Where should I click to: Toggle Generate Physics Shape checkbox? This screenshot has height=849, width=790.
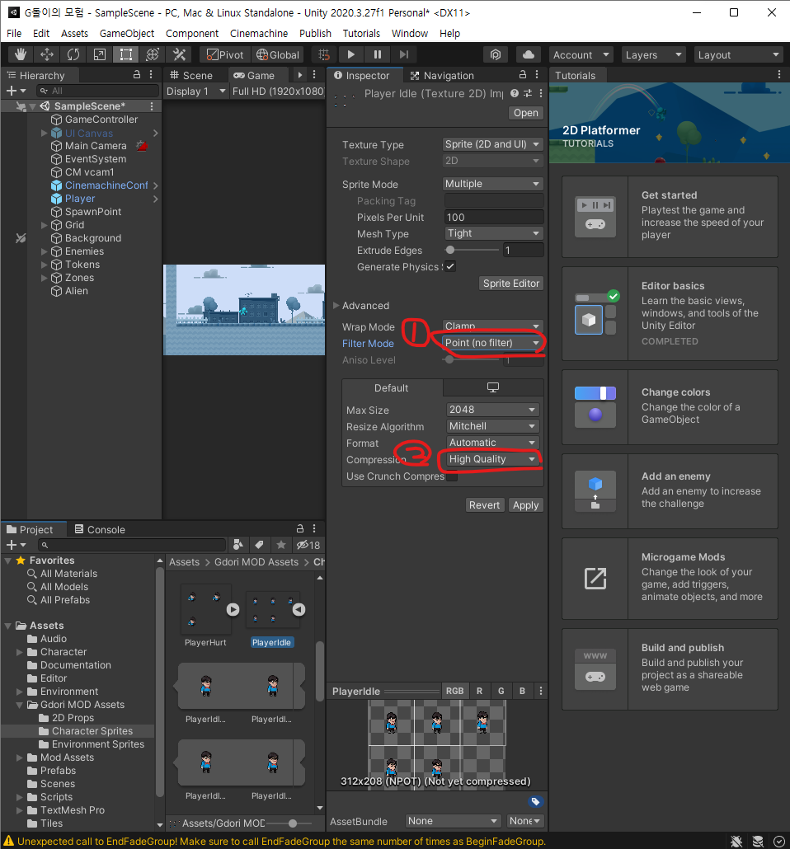(450, 266)
